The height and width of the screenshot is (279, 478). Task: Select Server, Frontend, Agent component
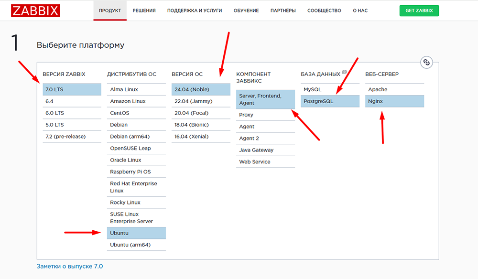click(x=265, y=99)
